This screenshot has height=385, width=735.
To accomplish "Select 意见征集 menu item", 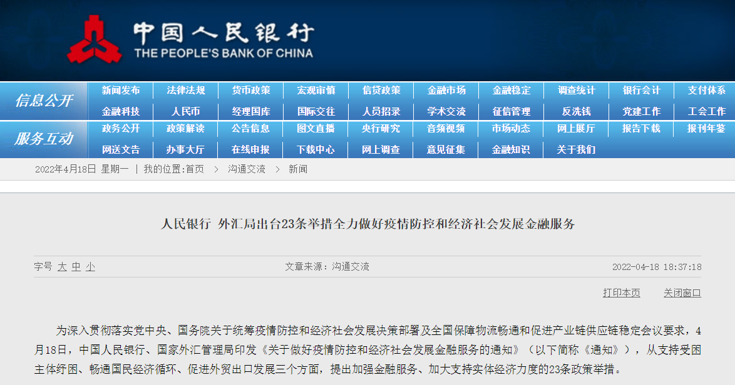I will 446,150.
